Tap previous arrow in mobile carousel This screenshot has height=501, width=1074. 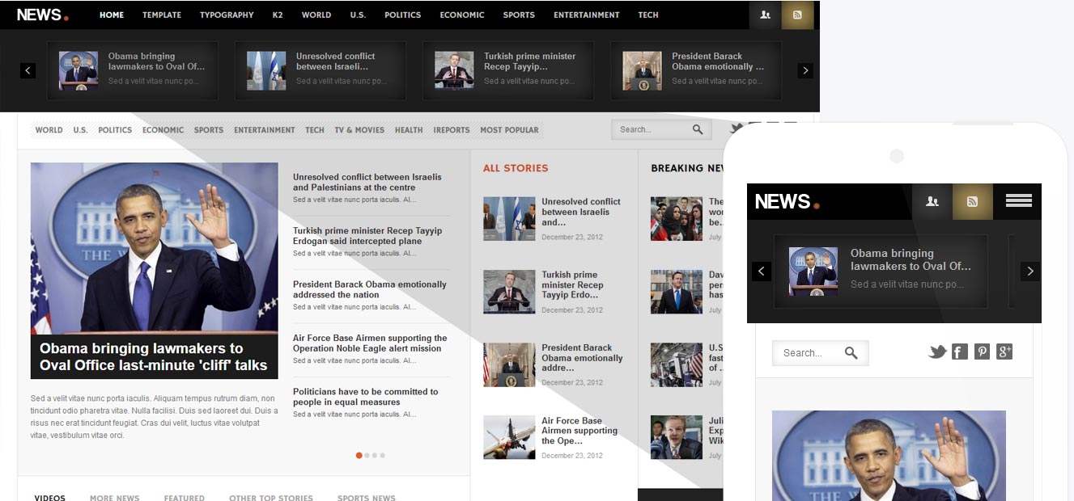(x=762, y=272)
